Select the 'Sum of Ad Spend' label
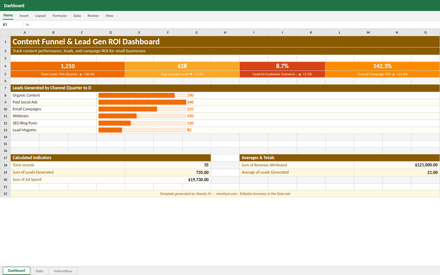This screenshot has height=275, width=440. click(68, 179)
